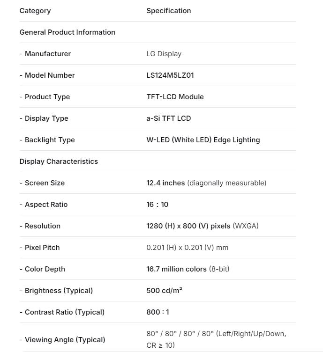
Task: Click the viewing angle 80° values text
Action: [216, 334]
